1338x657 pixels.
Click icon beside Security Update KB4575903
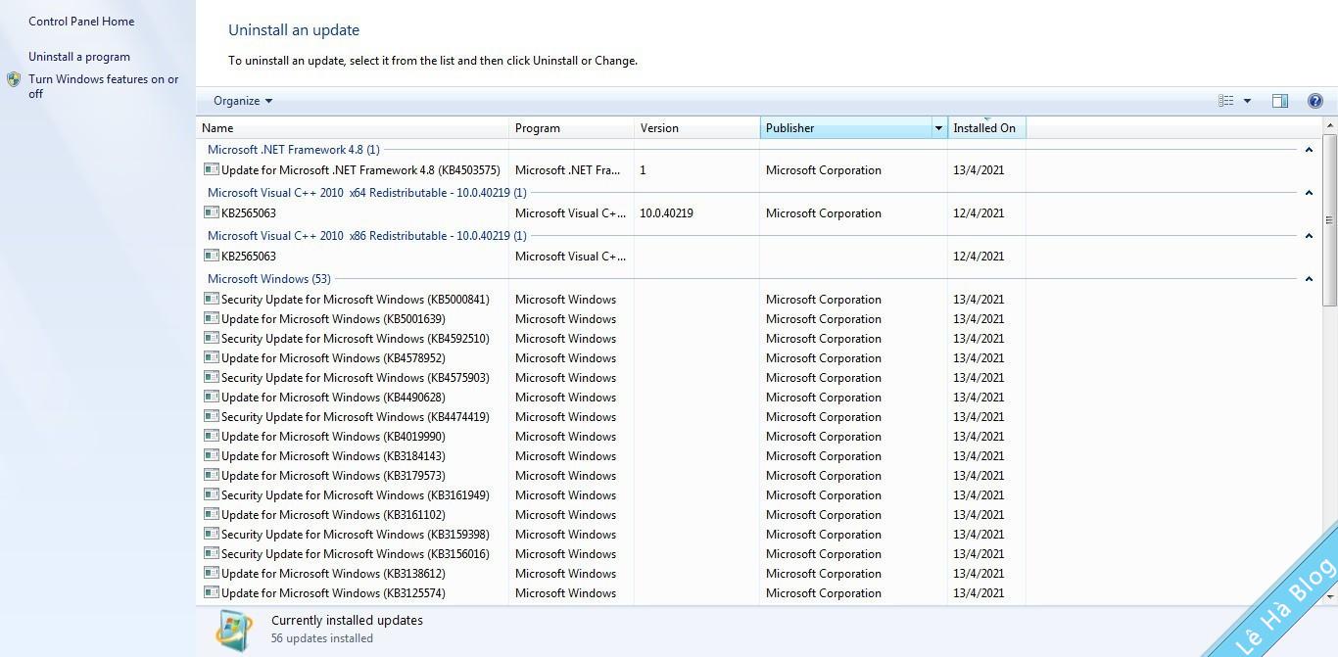[212, 377]
